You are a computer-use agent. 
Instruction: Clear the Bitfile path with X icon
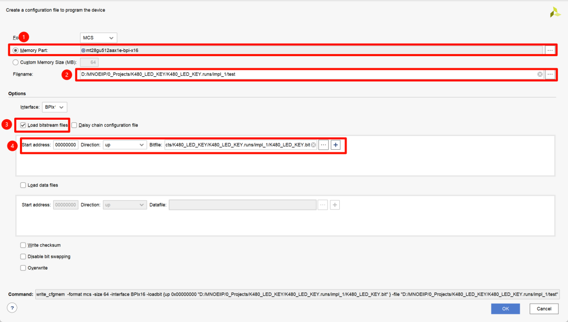(x=313, y=144)
